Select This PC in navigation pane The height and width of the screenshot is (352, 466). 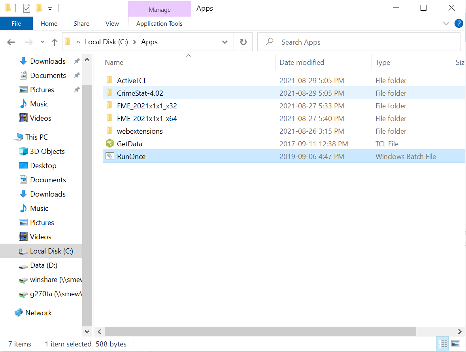click(x=36, y=137)
